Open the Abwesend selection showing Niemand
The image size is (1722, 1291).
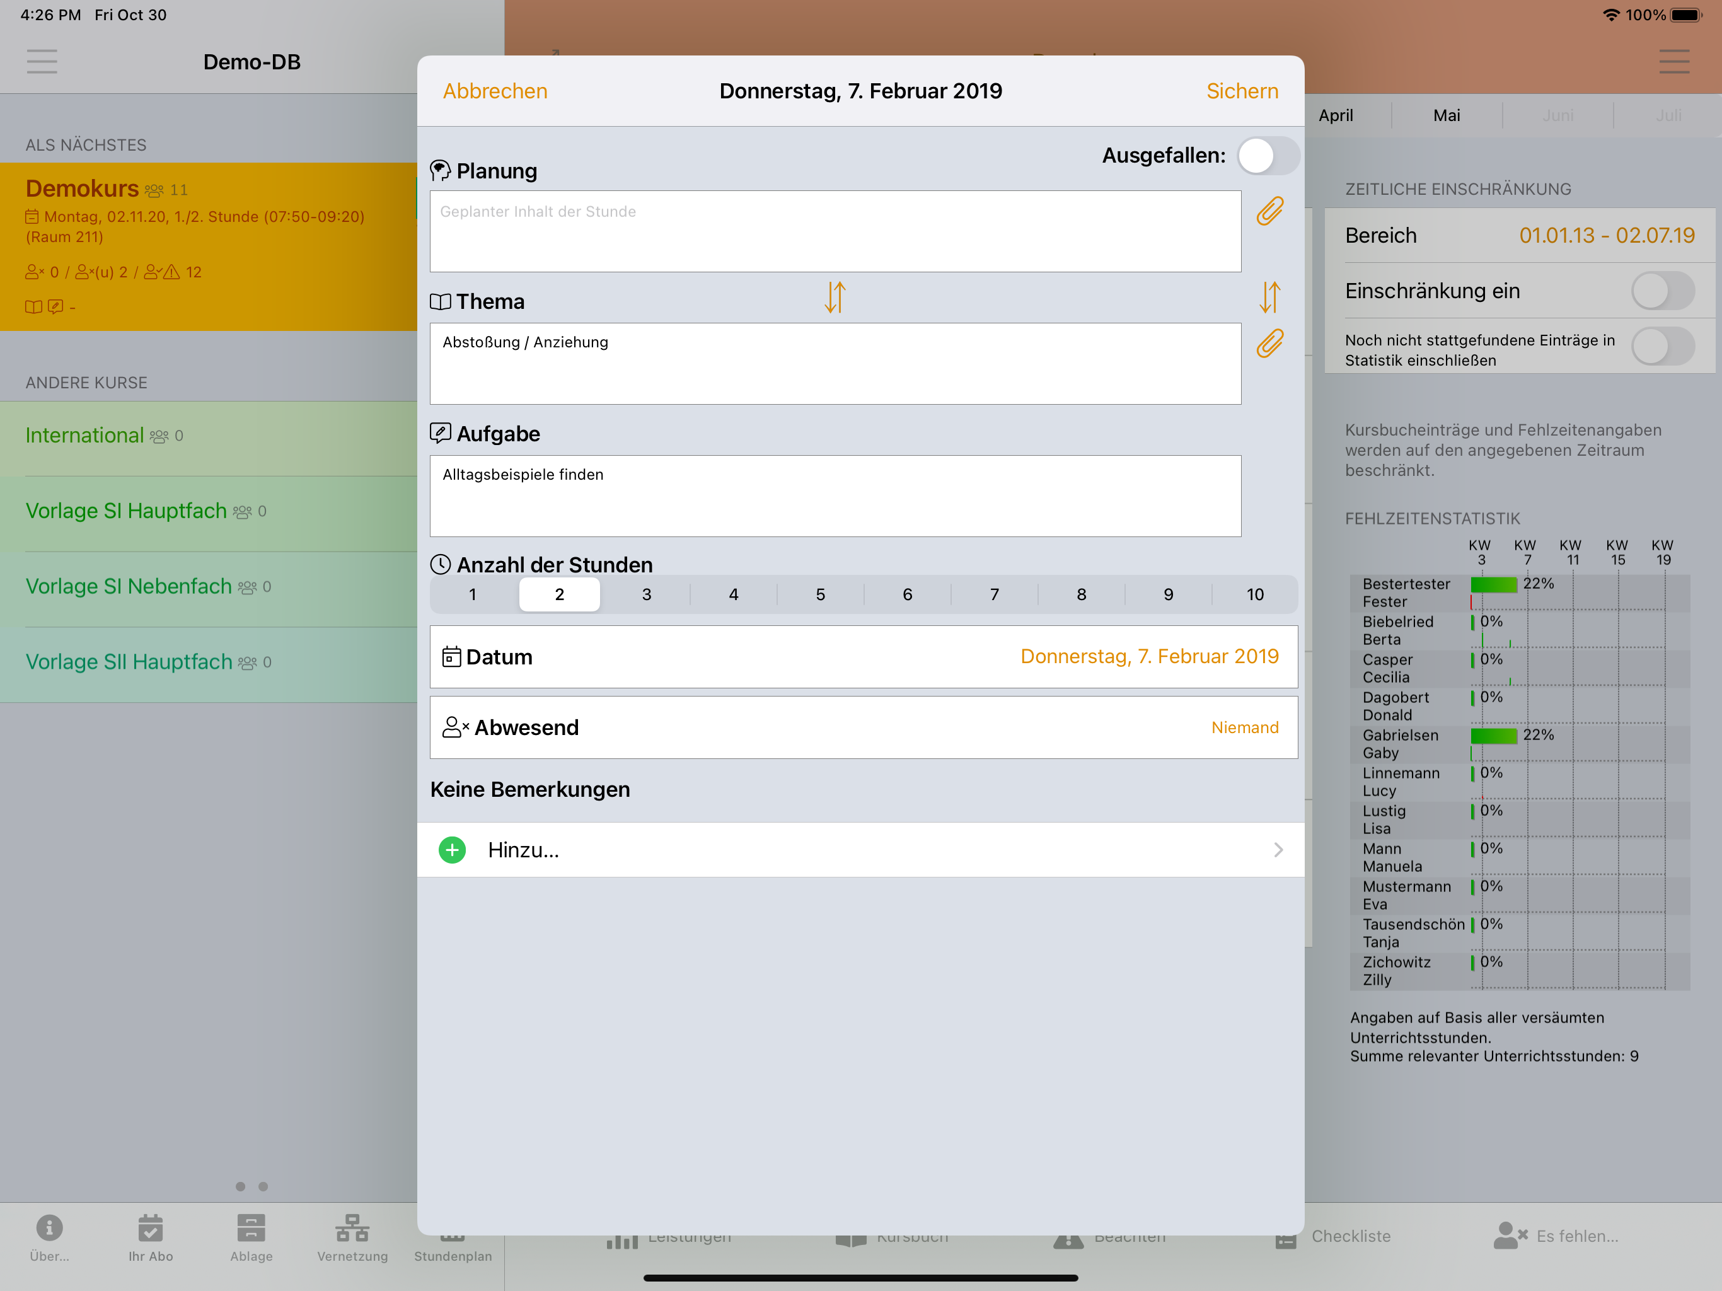pyautogui.click(x=862, y=727)
